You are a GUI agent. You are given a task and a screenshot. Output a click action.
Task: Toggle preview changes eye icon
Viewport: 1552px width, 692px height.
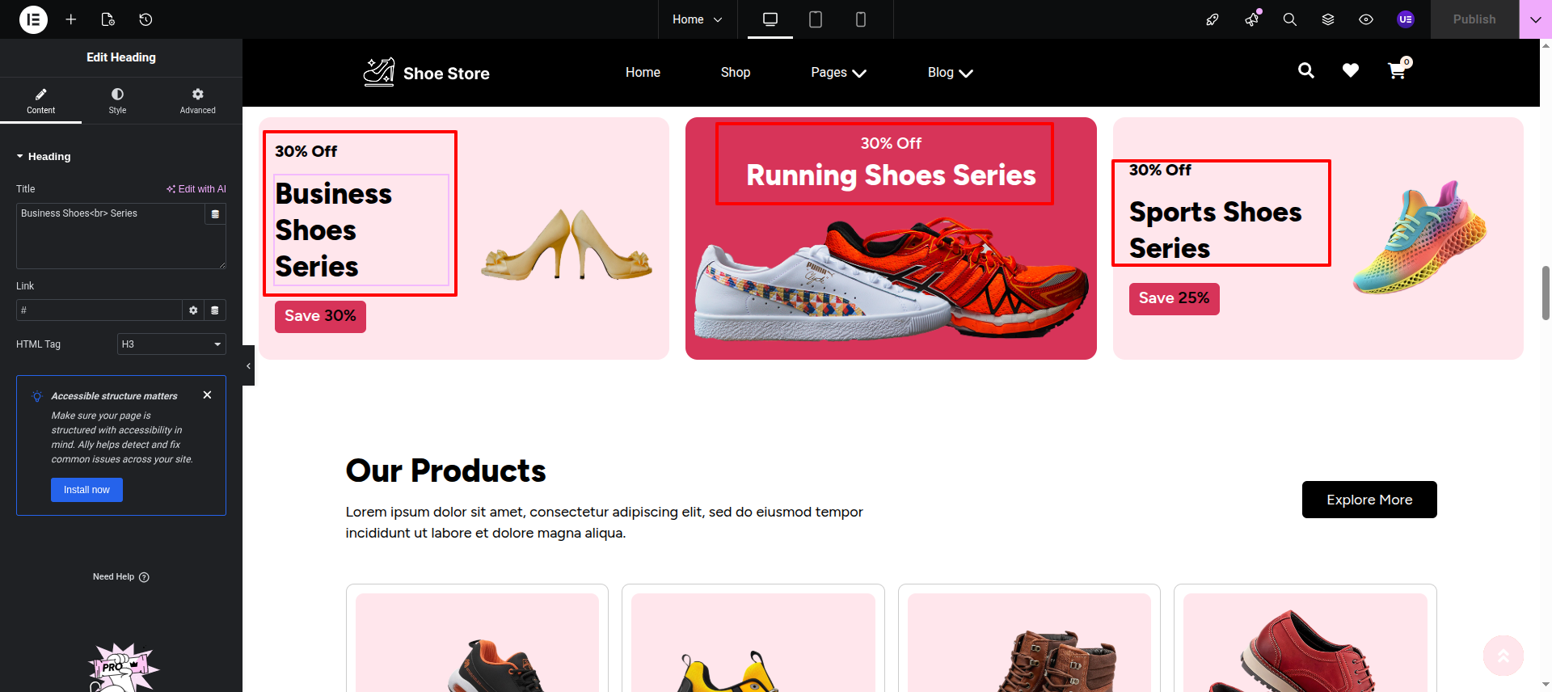click(x=1365, y=19)
